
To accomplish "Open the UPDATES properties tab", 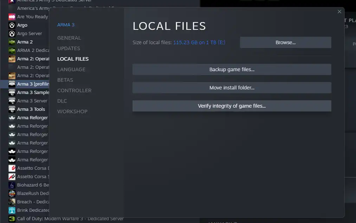I will click(69, 48).
